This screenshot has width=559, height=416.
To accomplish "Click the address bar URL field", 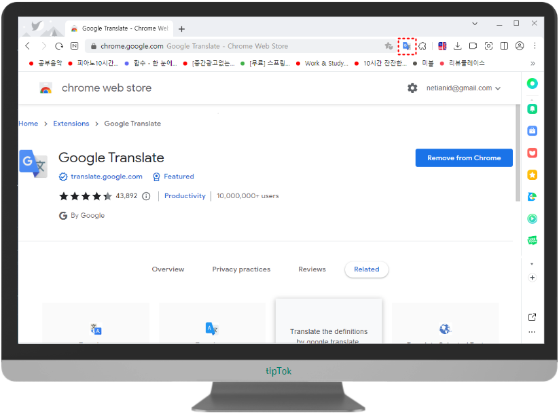I will pos(235,46).
